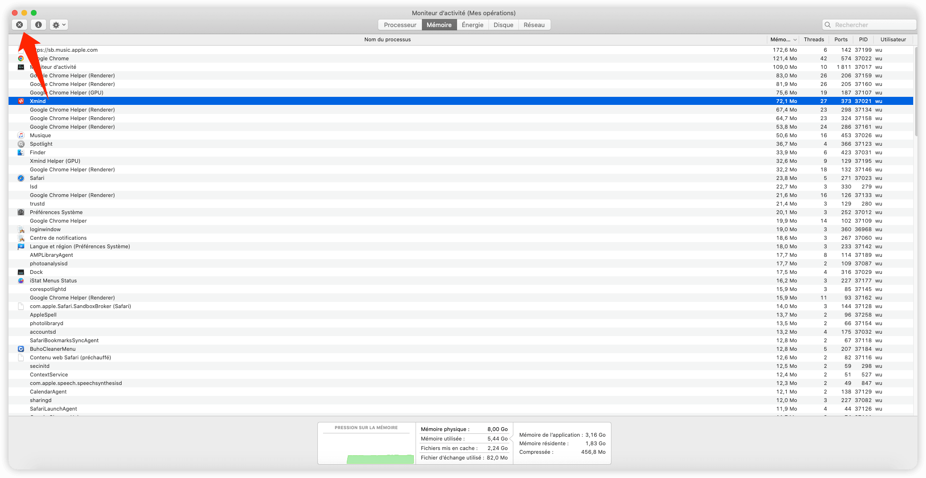
Task: Click the memory pressure graph
Action: 366,448
